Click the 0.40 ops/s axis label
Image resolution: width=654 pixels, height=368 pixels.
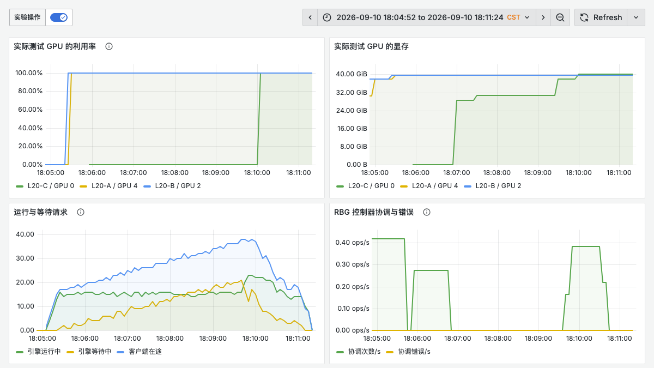352,243
